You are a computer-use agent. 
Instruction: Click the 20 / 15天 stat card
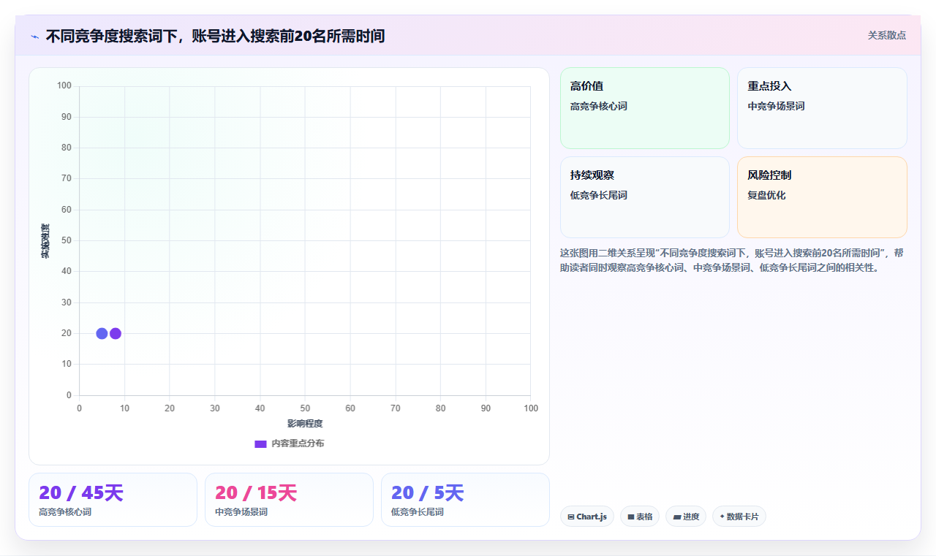tap(289, 500)
